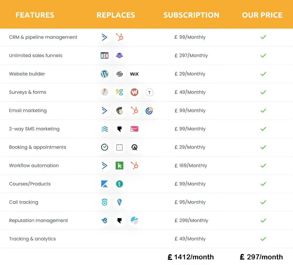Click the £ 1412/month subscription total
293x265 pixels.
pos(191,257)
